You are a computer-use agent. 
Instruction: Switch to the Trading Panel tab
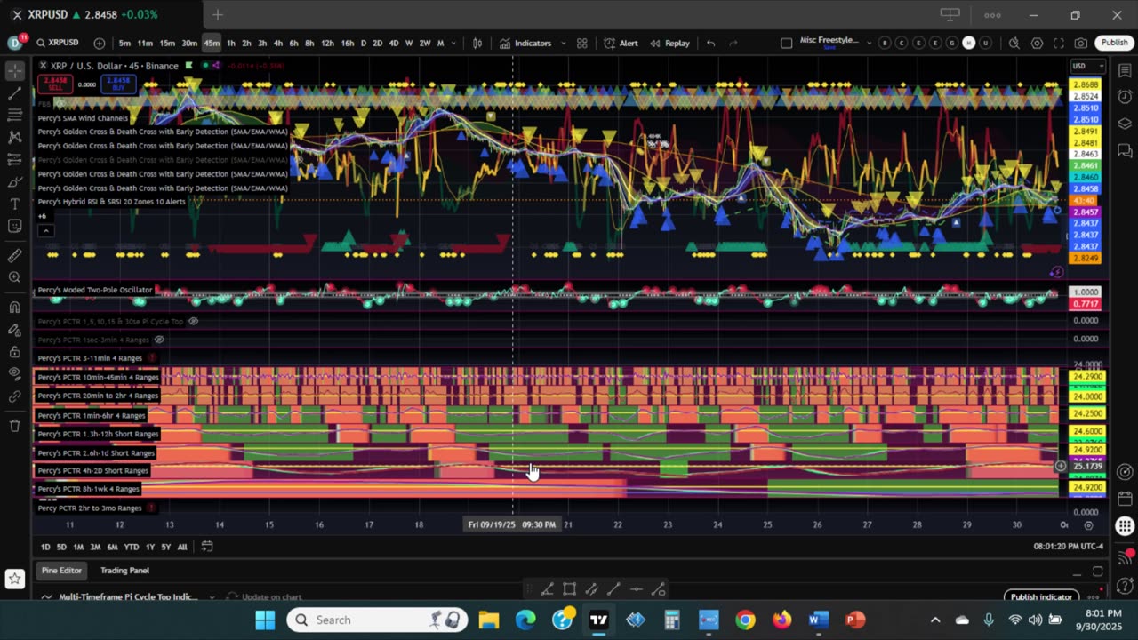tap(124, 571)
